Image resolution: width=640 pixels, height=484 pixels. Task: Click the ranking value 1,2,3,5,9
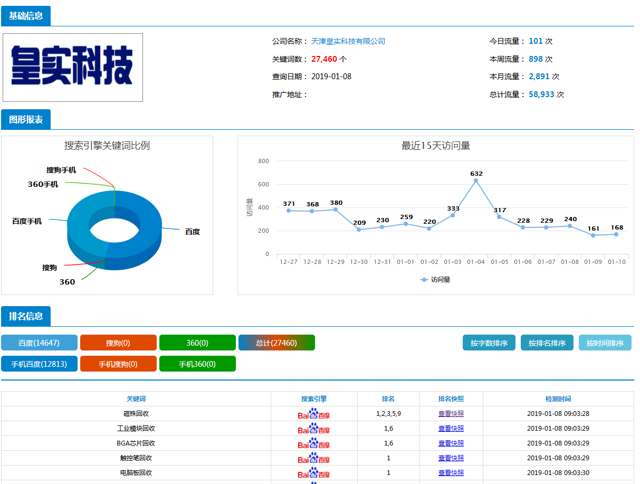point(388,414)
